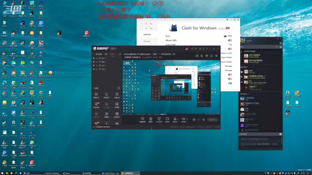Select the orange active scene tab
Image resolution: width=312 pixels, height=175 pixels.
point(112,54)
